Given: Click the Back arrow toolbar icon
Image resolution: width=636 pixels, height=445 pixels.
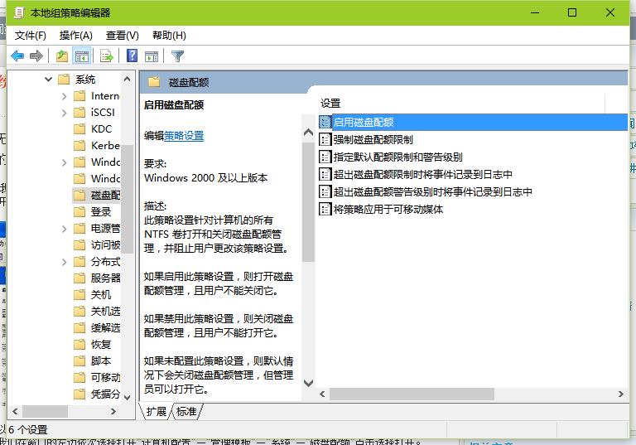Looking at the screenshot, I should tap(17, 56).
